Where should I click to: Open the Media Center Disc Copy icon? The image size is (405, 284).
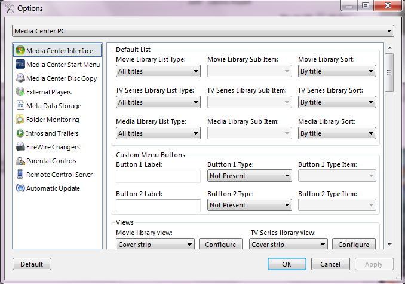tap(20, 78)
